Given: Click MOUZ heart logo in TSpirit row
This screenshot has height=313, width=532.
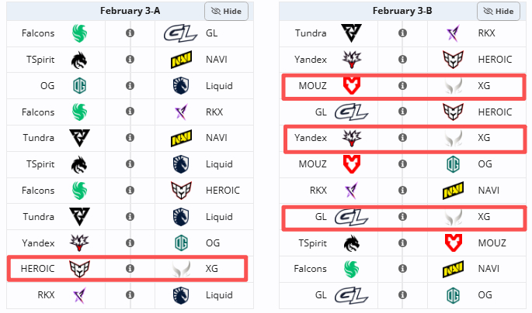Looking at the screenshot, I should [454, 243].
